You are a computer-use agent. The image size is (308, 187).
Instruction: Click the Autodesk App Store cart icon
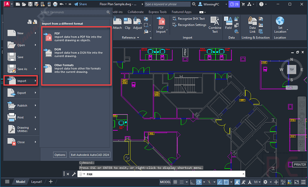coord(243,4)
